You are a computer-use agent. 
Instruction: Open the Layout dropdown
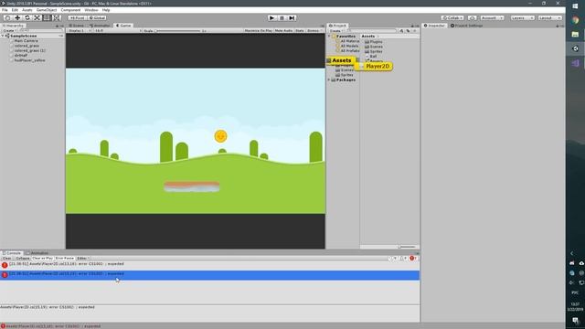[x=549, y=18]
